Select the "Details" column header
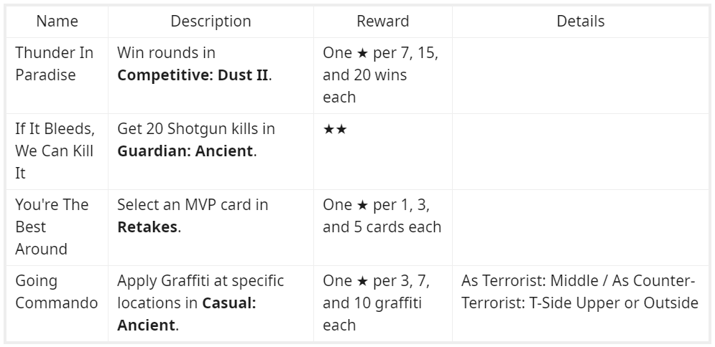 (x=580, y=22)
